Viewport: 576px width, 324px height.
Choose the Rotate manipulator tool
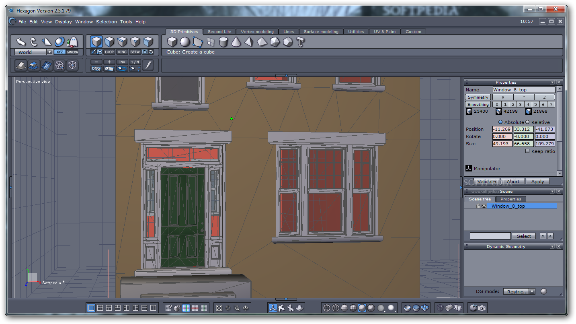pyautogui.click(x=34, y=42)
